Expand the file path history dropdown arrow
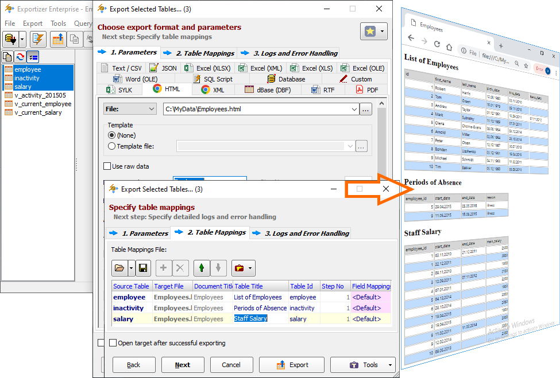 tap(354, 109)
